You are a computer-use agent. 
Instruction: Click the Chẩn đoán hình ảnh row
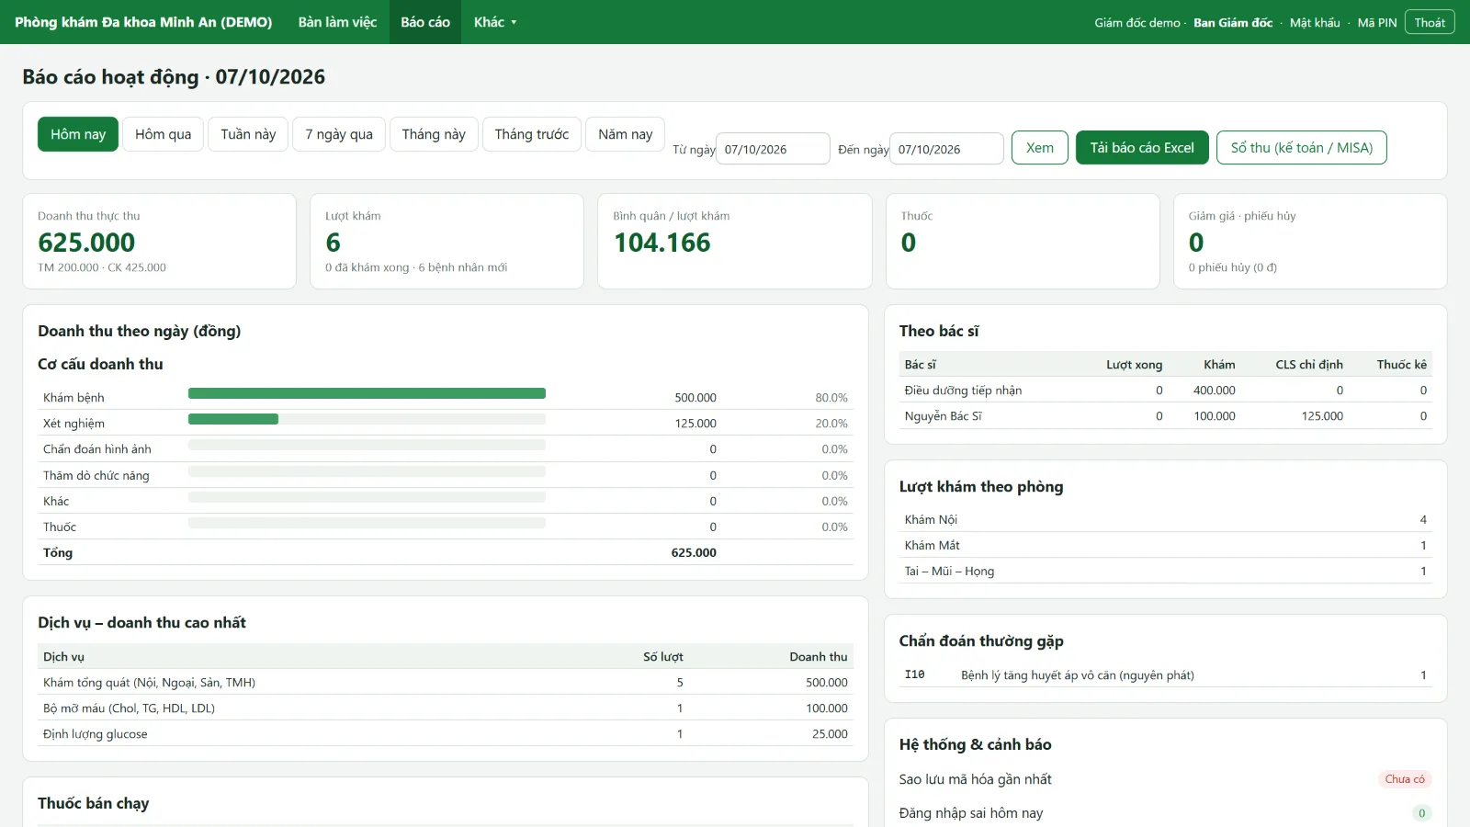coord(446,449)
